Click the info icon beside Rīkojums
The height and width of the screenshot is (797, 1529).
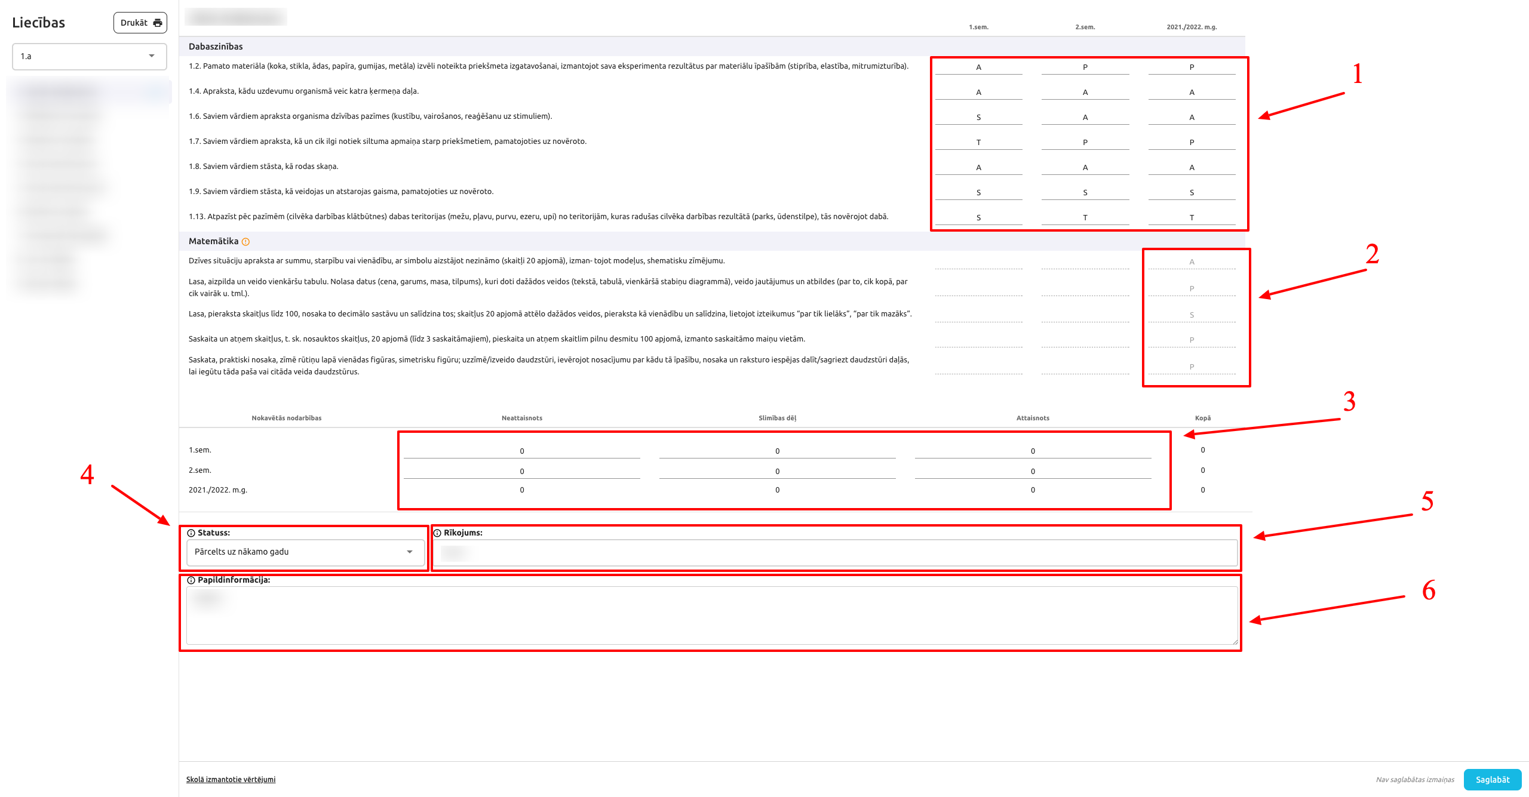coord(437,533)
